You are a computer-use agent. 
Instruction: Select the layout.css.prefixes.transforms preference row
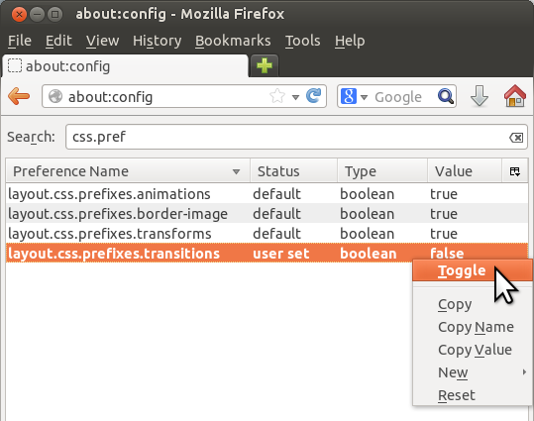point(267,234)
